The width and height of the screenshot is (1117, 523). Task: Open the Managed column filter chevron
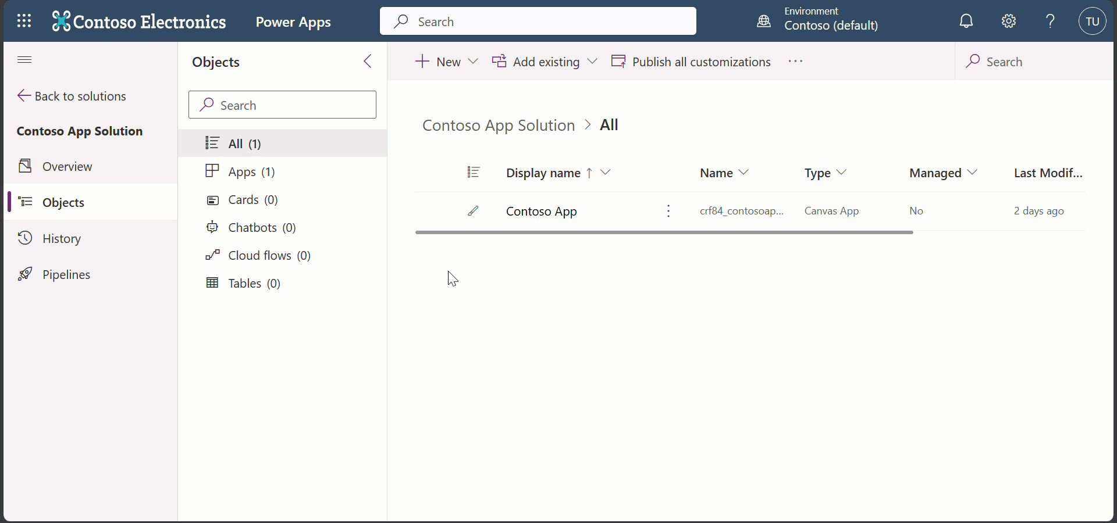(x=972, y=172)
